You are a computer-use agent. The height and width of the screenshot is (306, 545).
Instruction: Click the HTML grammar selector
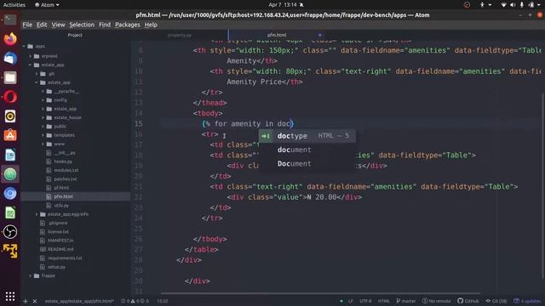click(384, 301)
